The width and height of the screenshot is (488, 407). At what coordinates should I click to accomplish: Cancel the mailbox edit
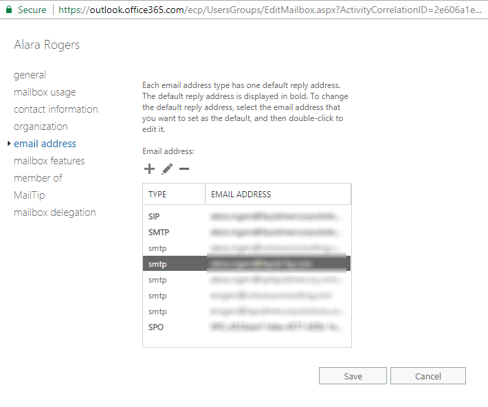(x=428, y=376)
